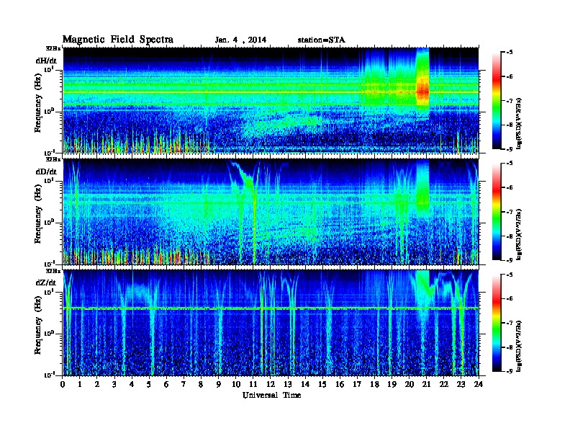The image size is (570, 441).
Task: Click the '32Hz' label atop the dD/dt panel
Action: (x=53, y=159)
